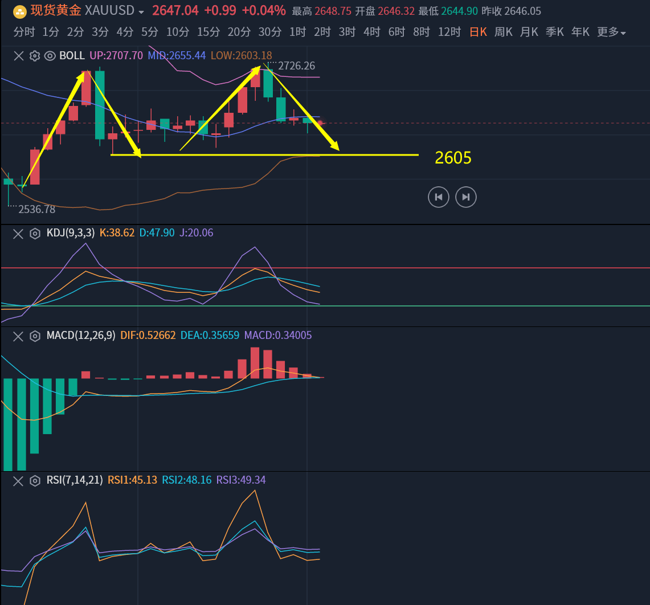Click the gold XAUUSD symbol logo icon
650x605 pixels.
(19, 11)
